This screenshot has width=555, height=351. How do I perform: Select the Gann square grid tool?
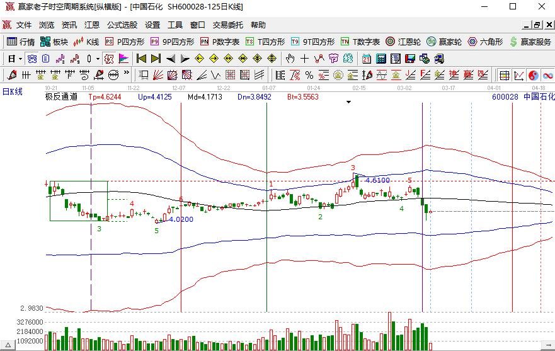pyautogui.click(x=231, y=75)
